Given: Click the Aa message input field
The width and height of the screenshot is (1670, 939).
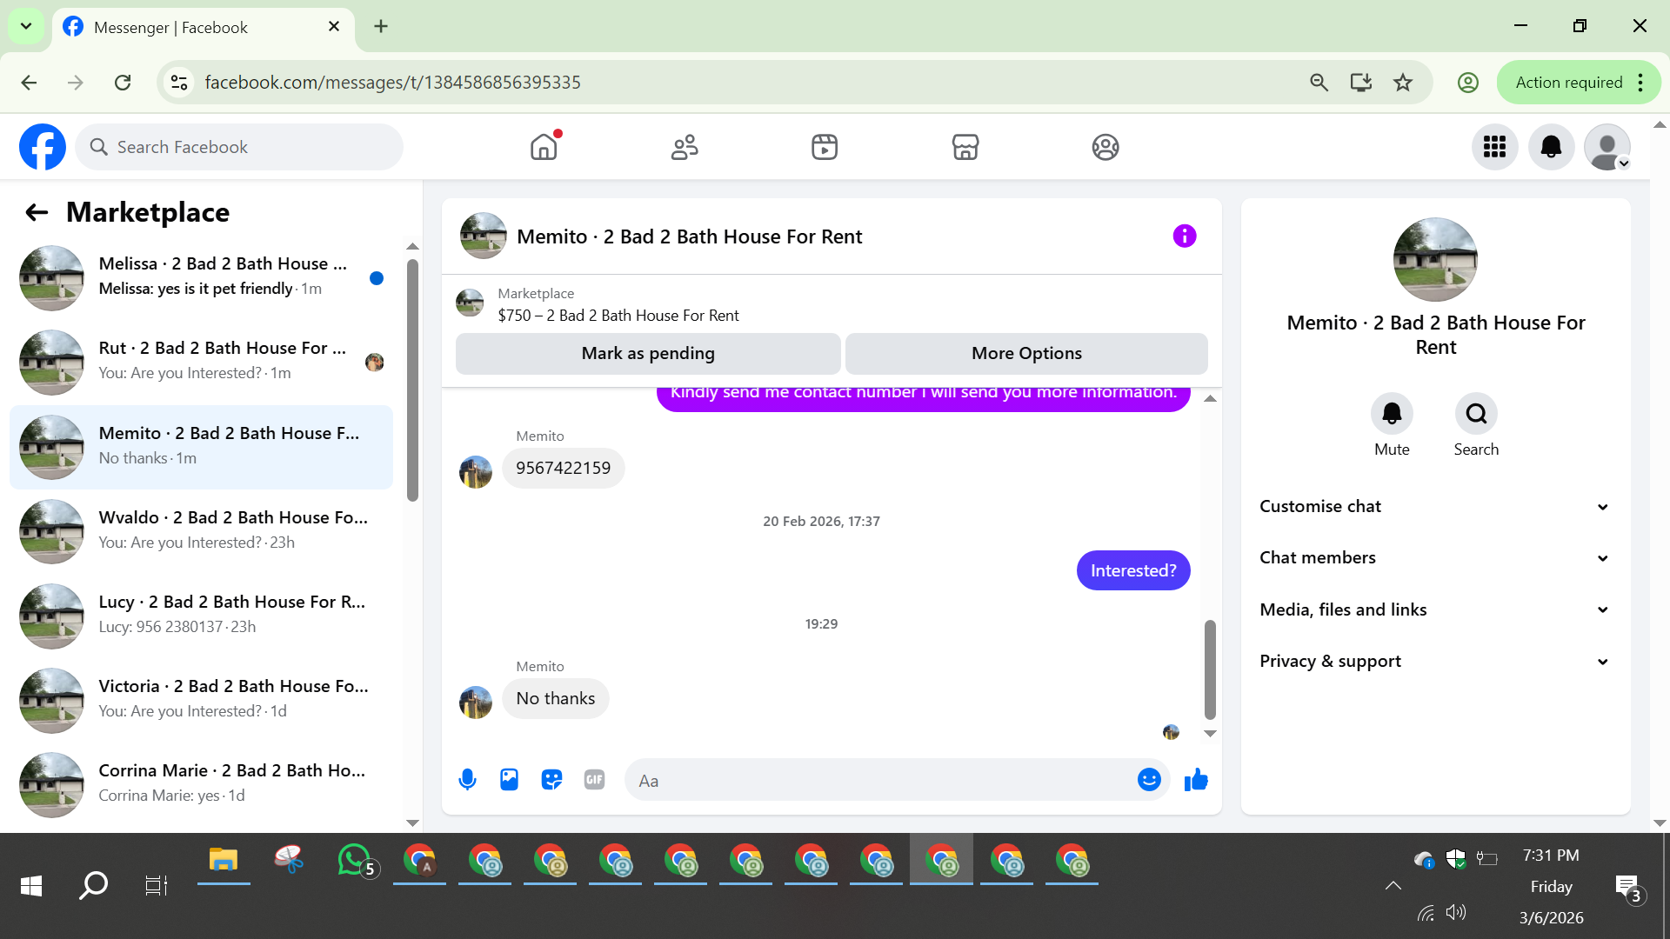Looking at the screenshot, I should [878, 781].
